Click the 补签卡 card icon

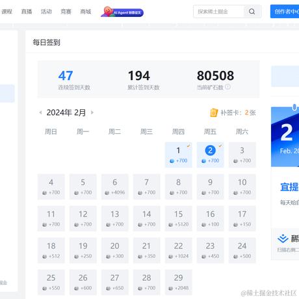pyautogui.click(x=214, y=112)
